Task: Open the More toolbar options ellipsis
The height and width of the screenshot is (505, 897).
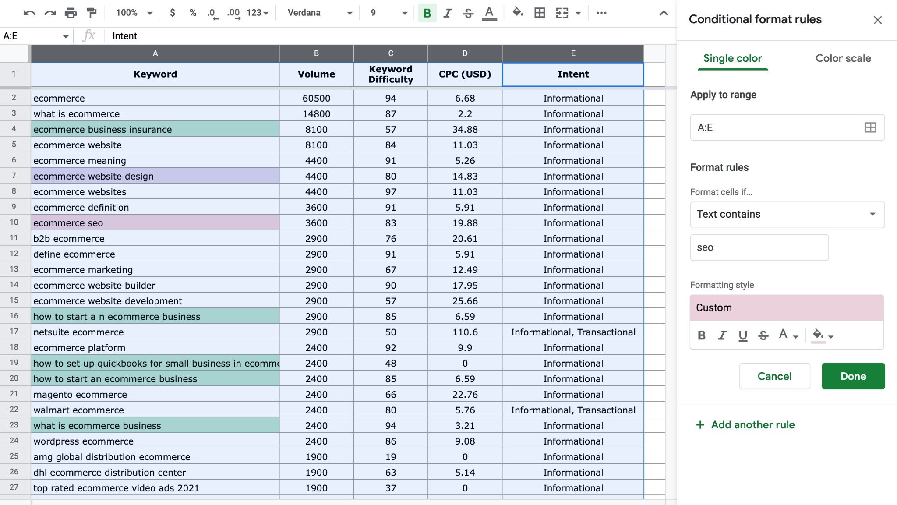Action: click(601, 13)
